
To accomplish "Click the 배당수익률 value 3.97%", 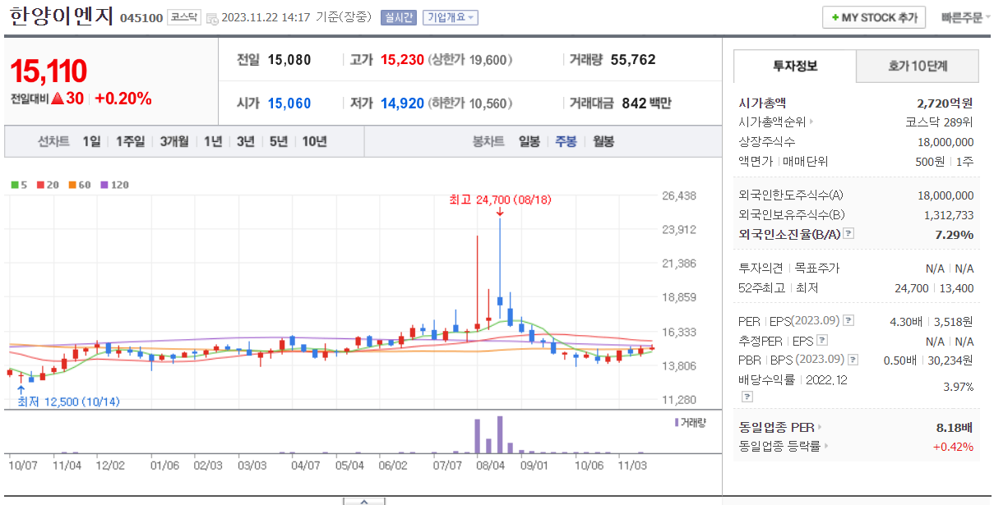I will point(959,387).
